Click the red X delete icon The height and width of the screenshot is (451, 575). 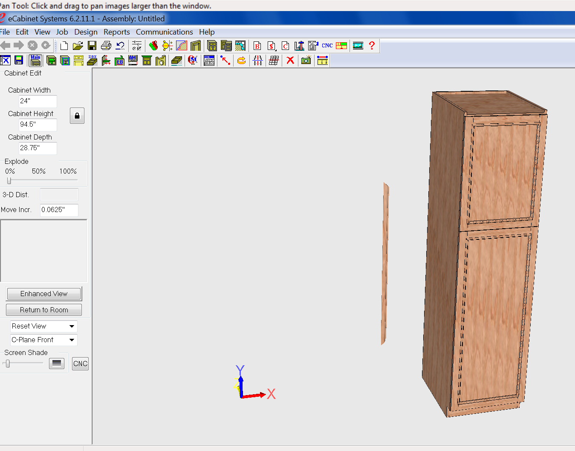point(290,61)
